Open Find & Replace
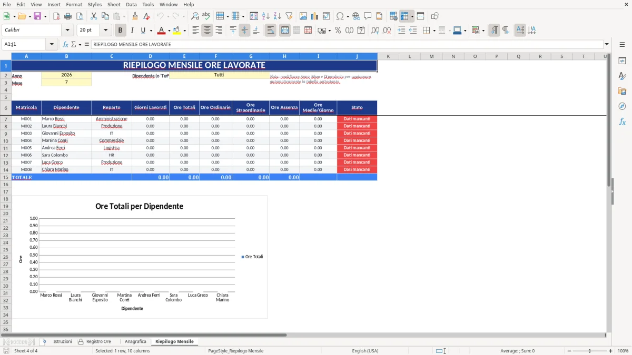This screenshot has width=632, height=355. pyautogui.click(x=195, y=16)
